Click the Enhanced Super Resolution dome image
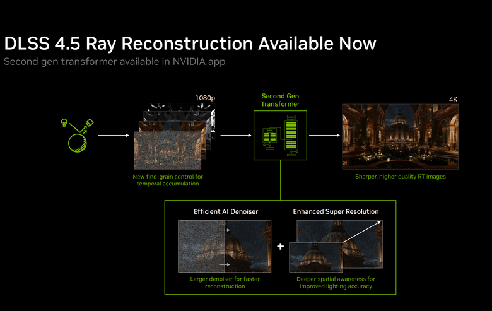492x311 pixels. pyautogui.click(x=336, y=246)
